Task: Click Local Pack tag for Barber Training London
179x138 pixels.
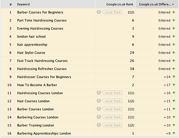Action: pyautogui.click(x=112, y=125)
